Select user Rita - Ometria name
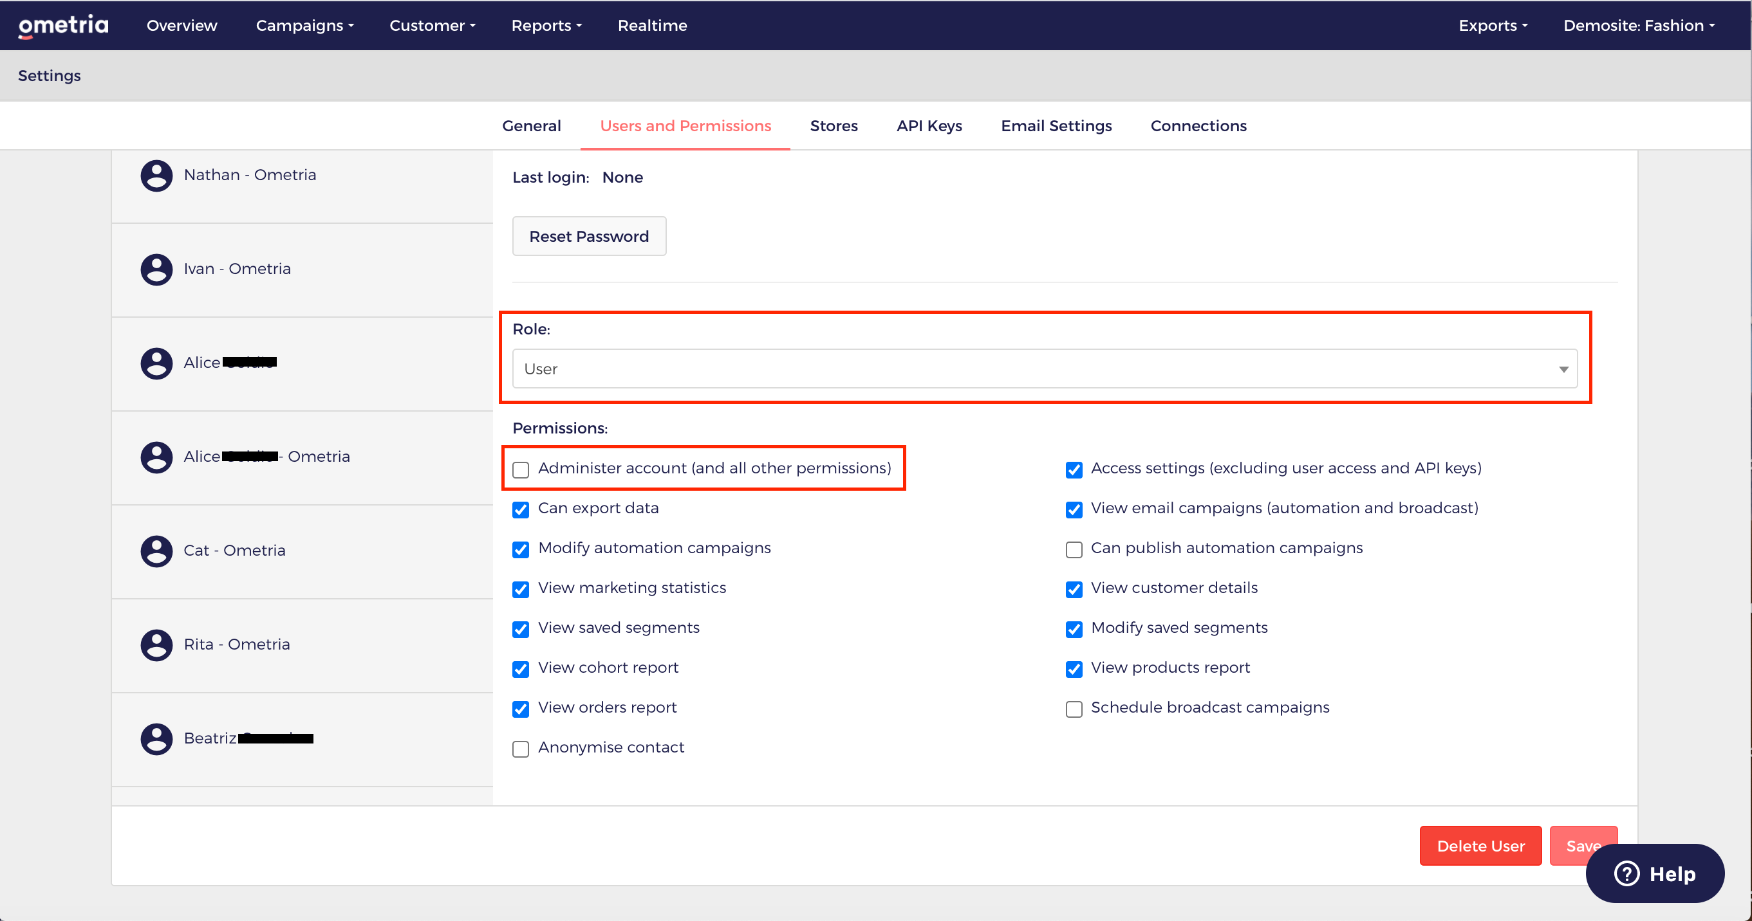The width and height of the screenshot is (1752, 921). point(236,644)
